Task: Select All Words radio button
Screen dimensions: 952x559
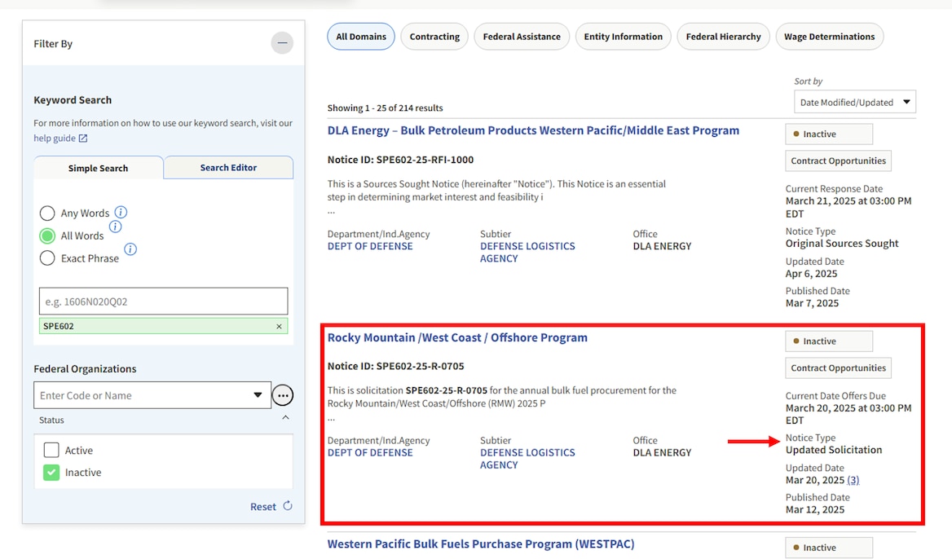Action: pyautogui.click(x=47, y=235)
